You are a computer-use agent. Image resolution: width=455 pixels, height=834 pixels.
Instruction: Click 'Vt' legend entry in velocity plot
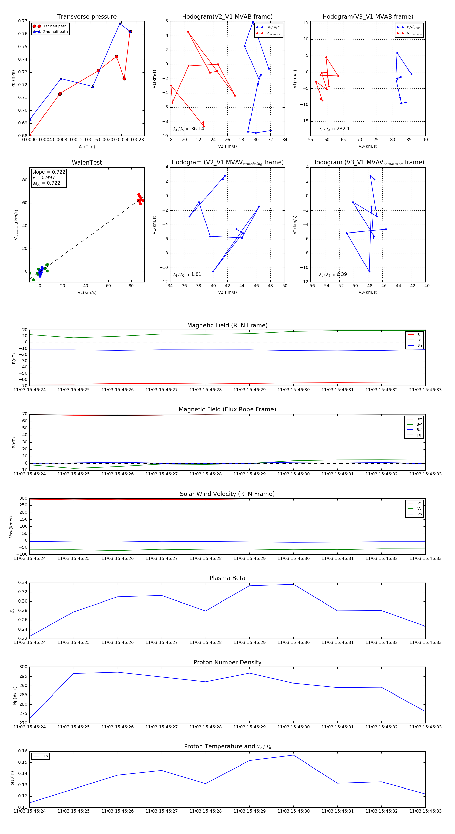415,509
